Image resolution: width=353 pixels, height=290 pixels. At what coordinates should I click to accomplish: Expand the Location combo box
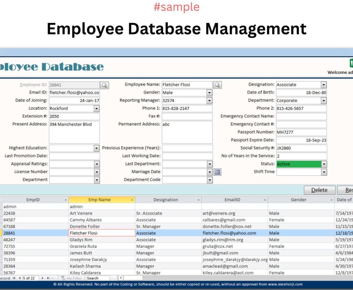point(96,109)
